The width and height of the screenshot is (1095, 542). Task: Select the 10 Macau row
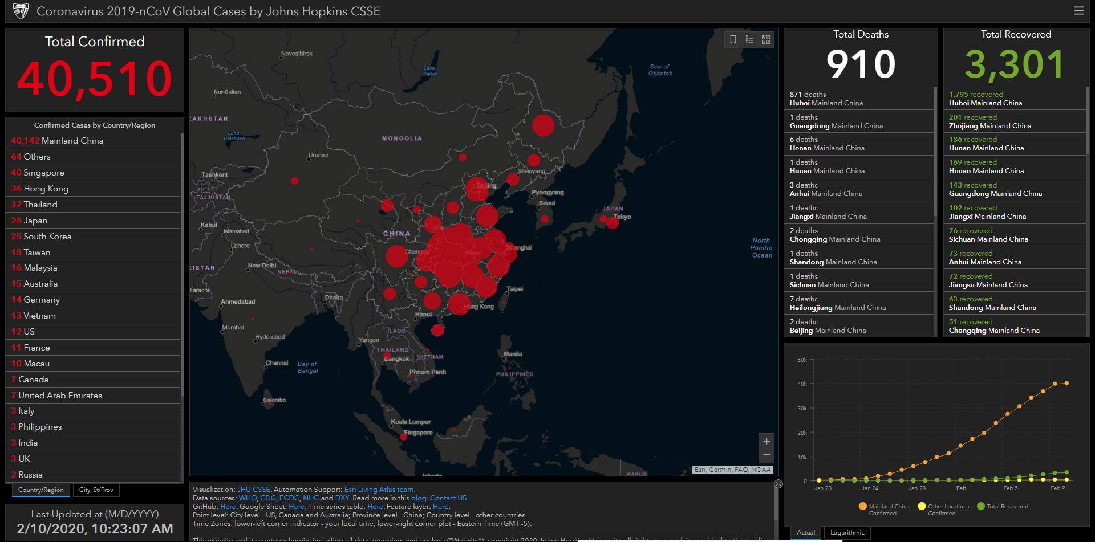94,364
